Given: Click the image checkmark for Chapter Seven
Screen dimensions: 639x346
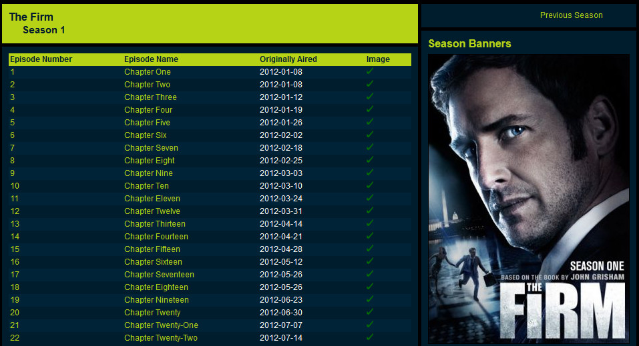Looking at the screenshot, I should pos(370,147).
